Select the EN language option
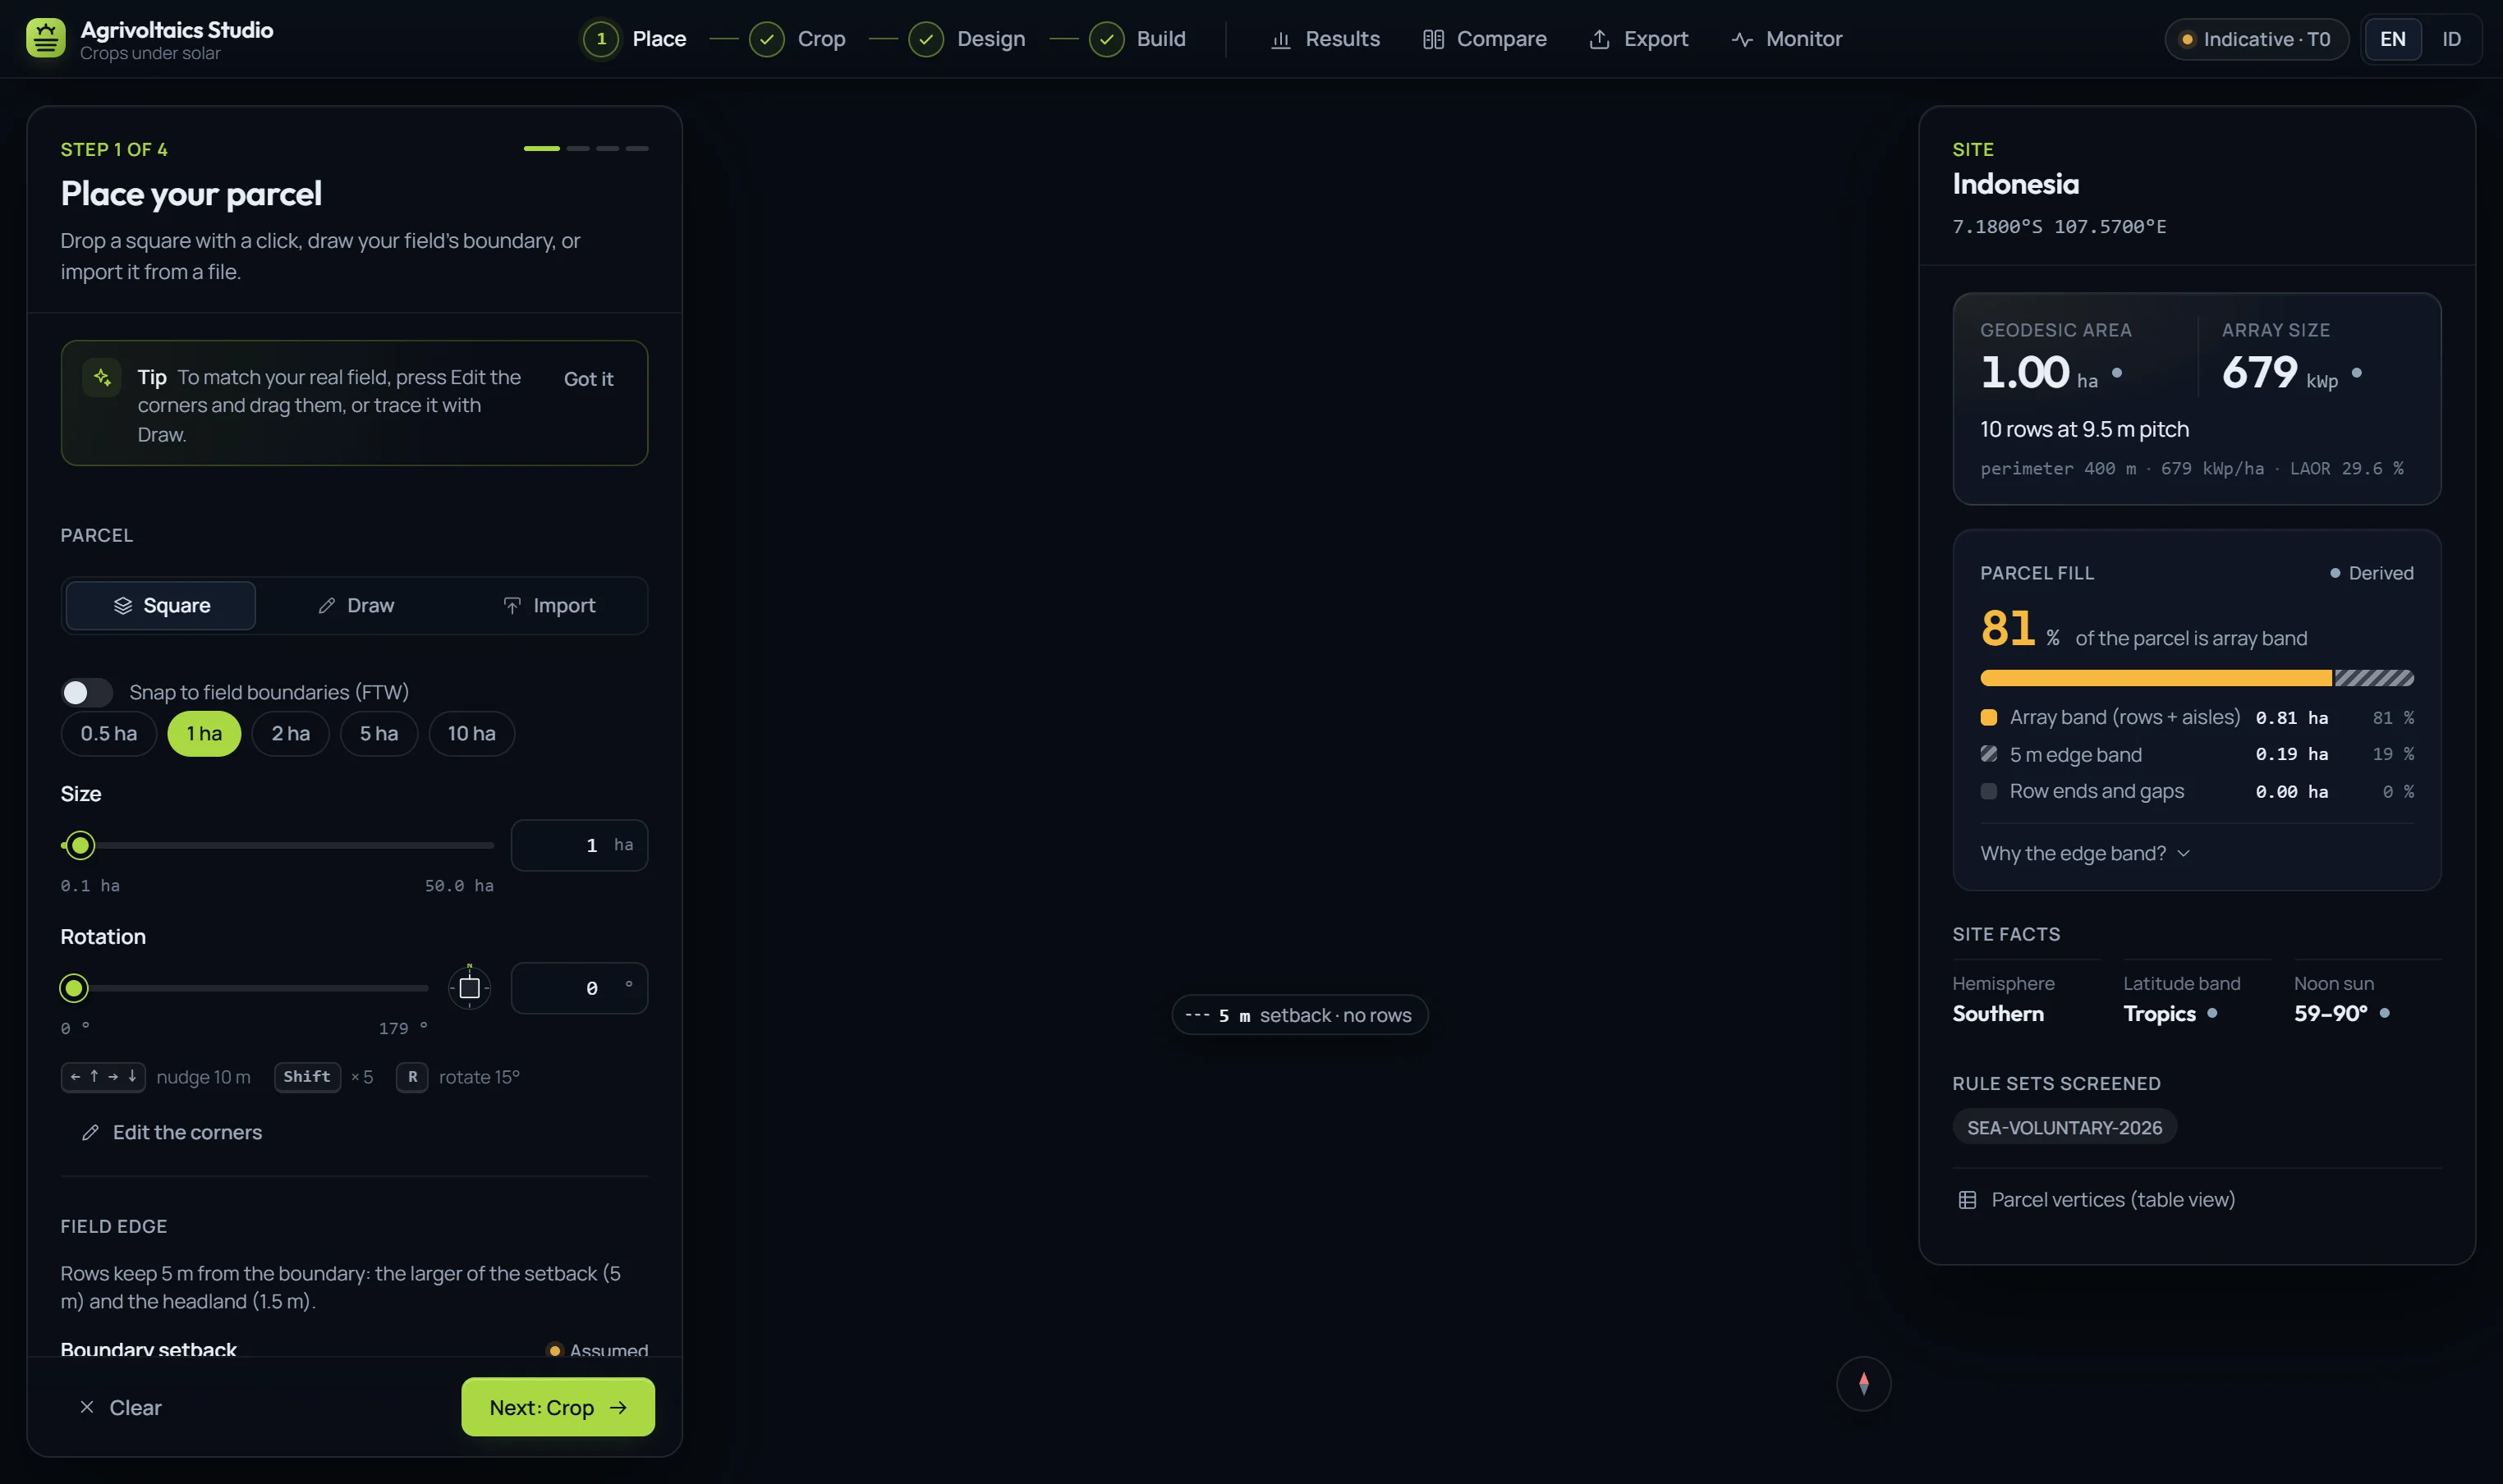This screenshot has width=2503, height=1484. 2393,39
